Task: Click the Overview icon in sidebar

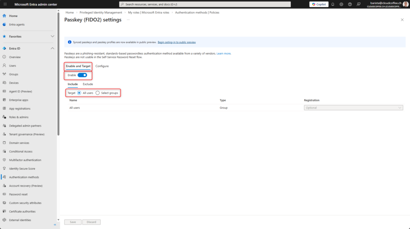Action: [x=4, y=57]
